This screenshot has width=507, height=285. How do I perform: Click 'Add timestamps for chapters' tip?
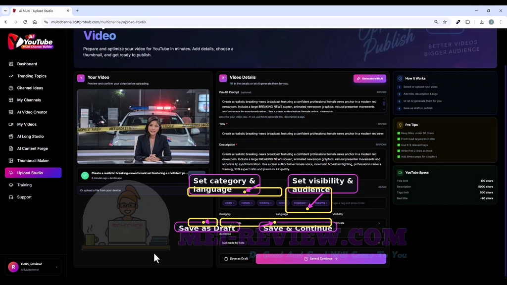[419, 157]
